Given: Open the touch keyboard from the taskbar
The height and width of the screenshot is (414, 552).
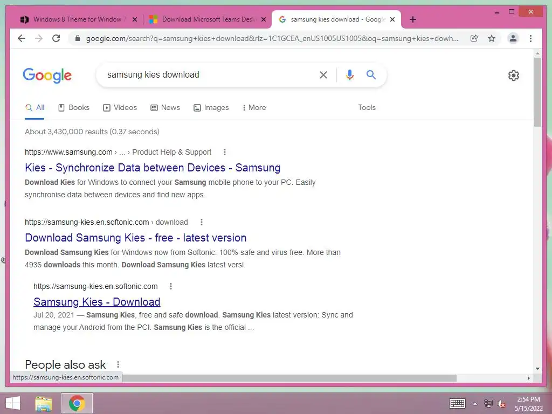Looking at the screenshot, I should point(457,403).
